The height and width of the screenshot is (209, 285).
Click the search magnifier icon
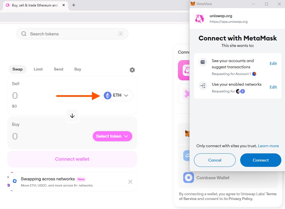point(24,34)
